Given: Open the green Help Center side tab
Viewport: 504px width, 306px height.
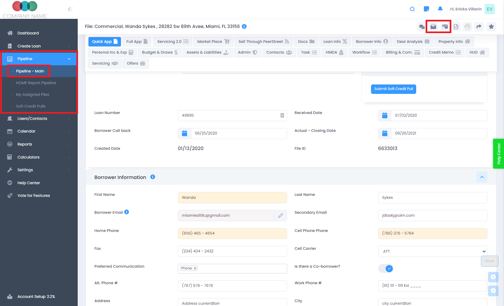Looking at the screenshot, I should click(498, 154).
